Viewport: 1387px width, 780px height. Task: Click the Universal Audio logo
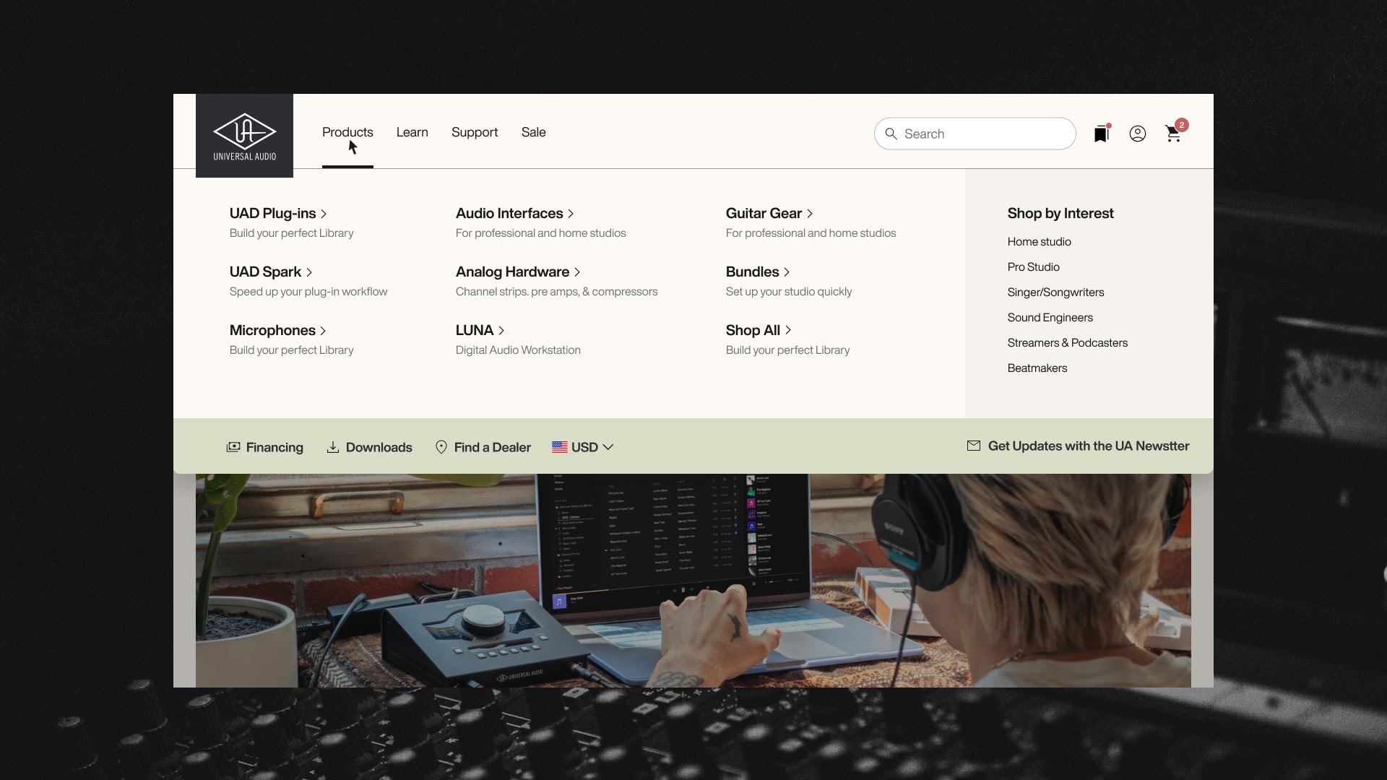244,136
